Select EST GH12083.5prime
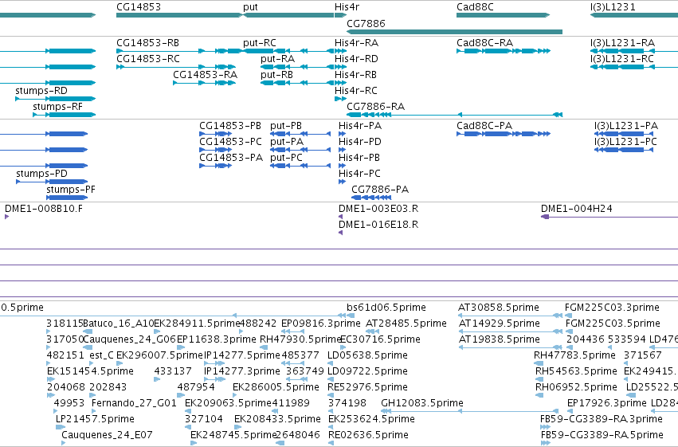This screenshot has height=447, width=678. [x=470, y=411]
